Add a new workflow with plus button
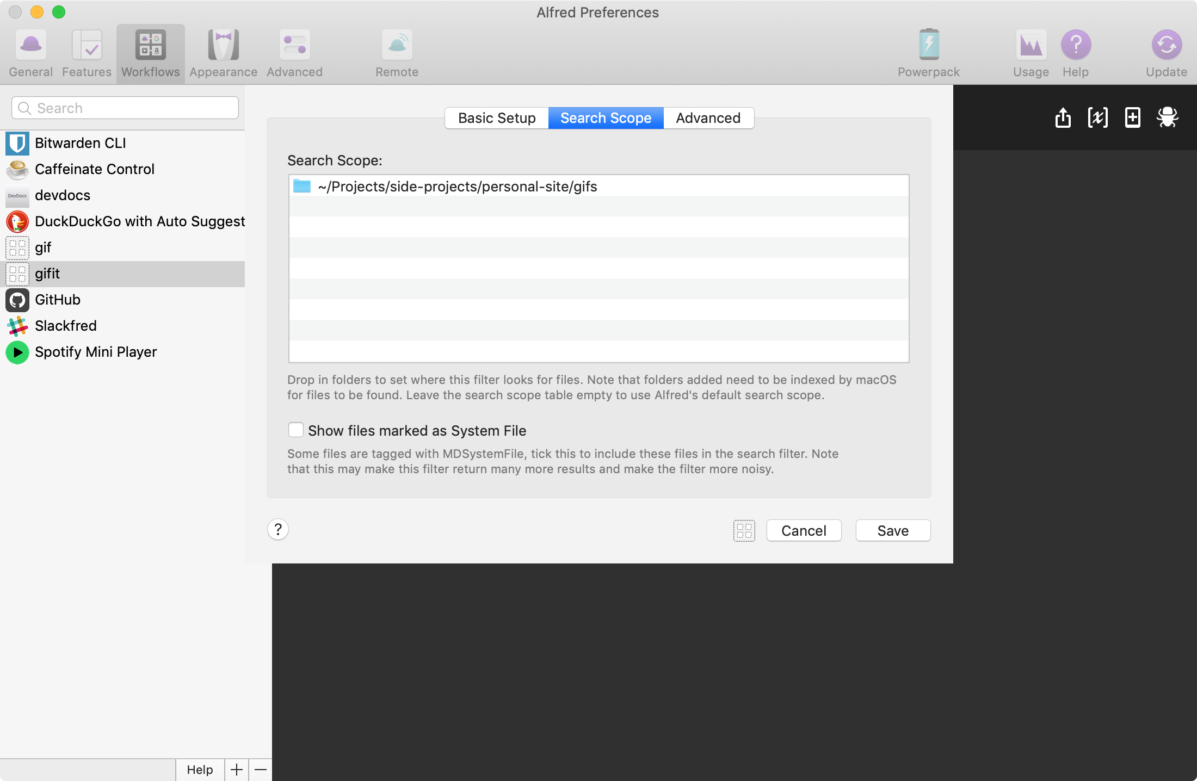This screenshot has width=1197, height=781. [x=237, y=770]
